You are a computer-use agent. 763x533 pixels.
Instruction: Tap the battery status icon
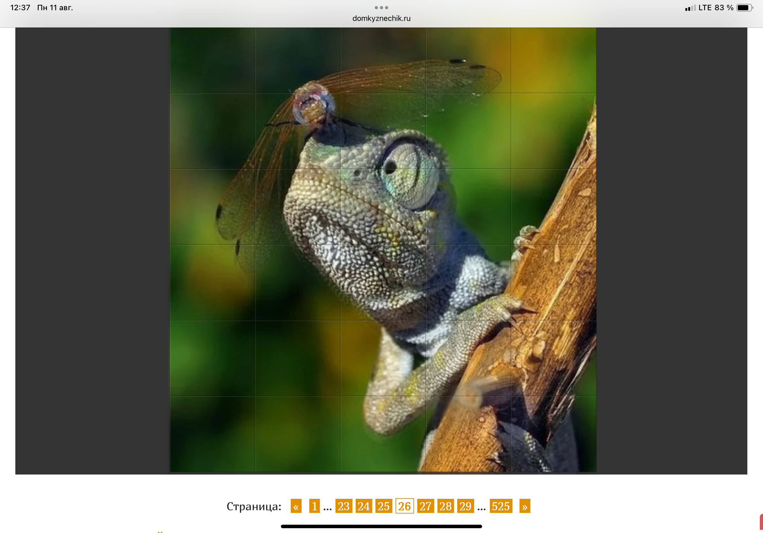coord(745,8)
